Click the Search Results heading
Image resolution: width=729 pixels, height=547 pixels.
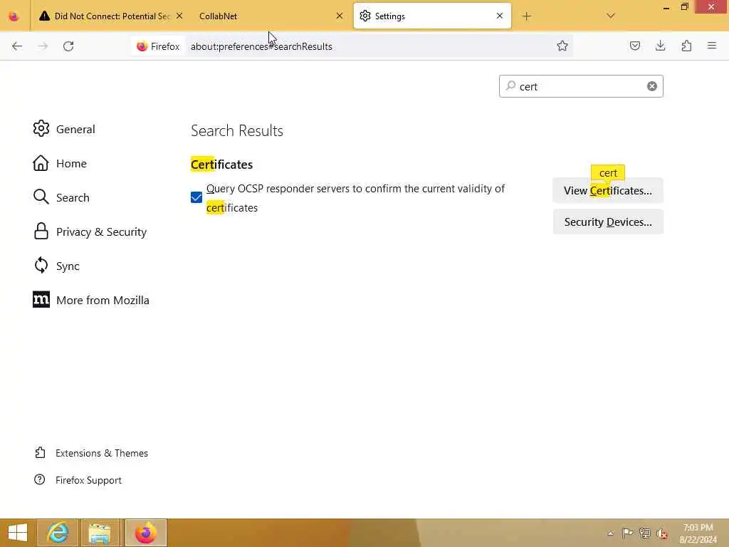click(x=236, y=131)
